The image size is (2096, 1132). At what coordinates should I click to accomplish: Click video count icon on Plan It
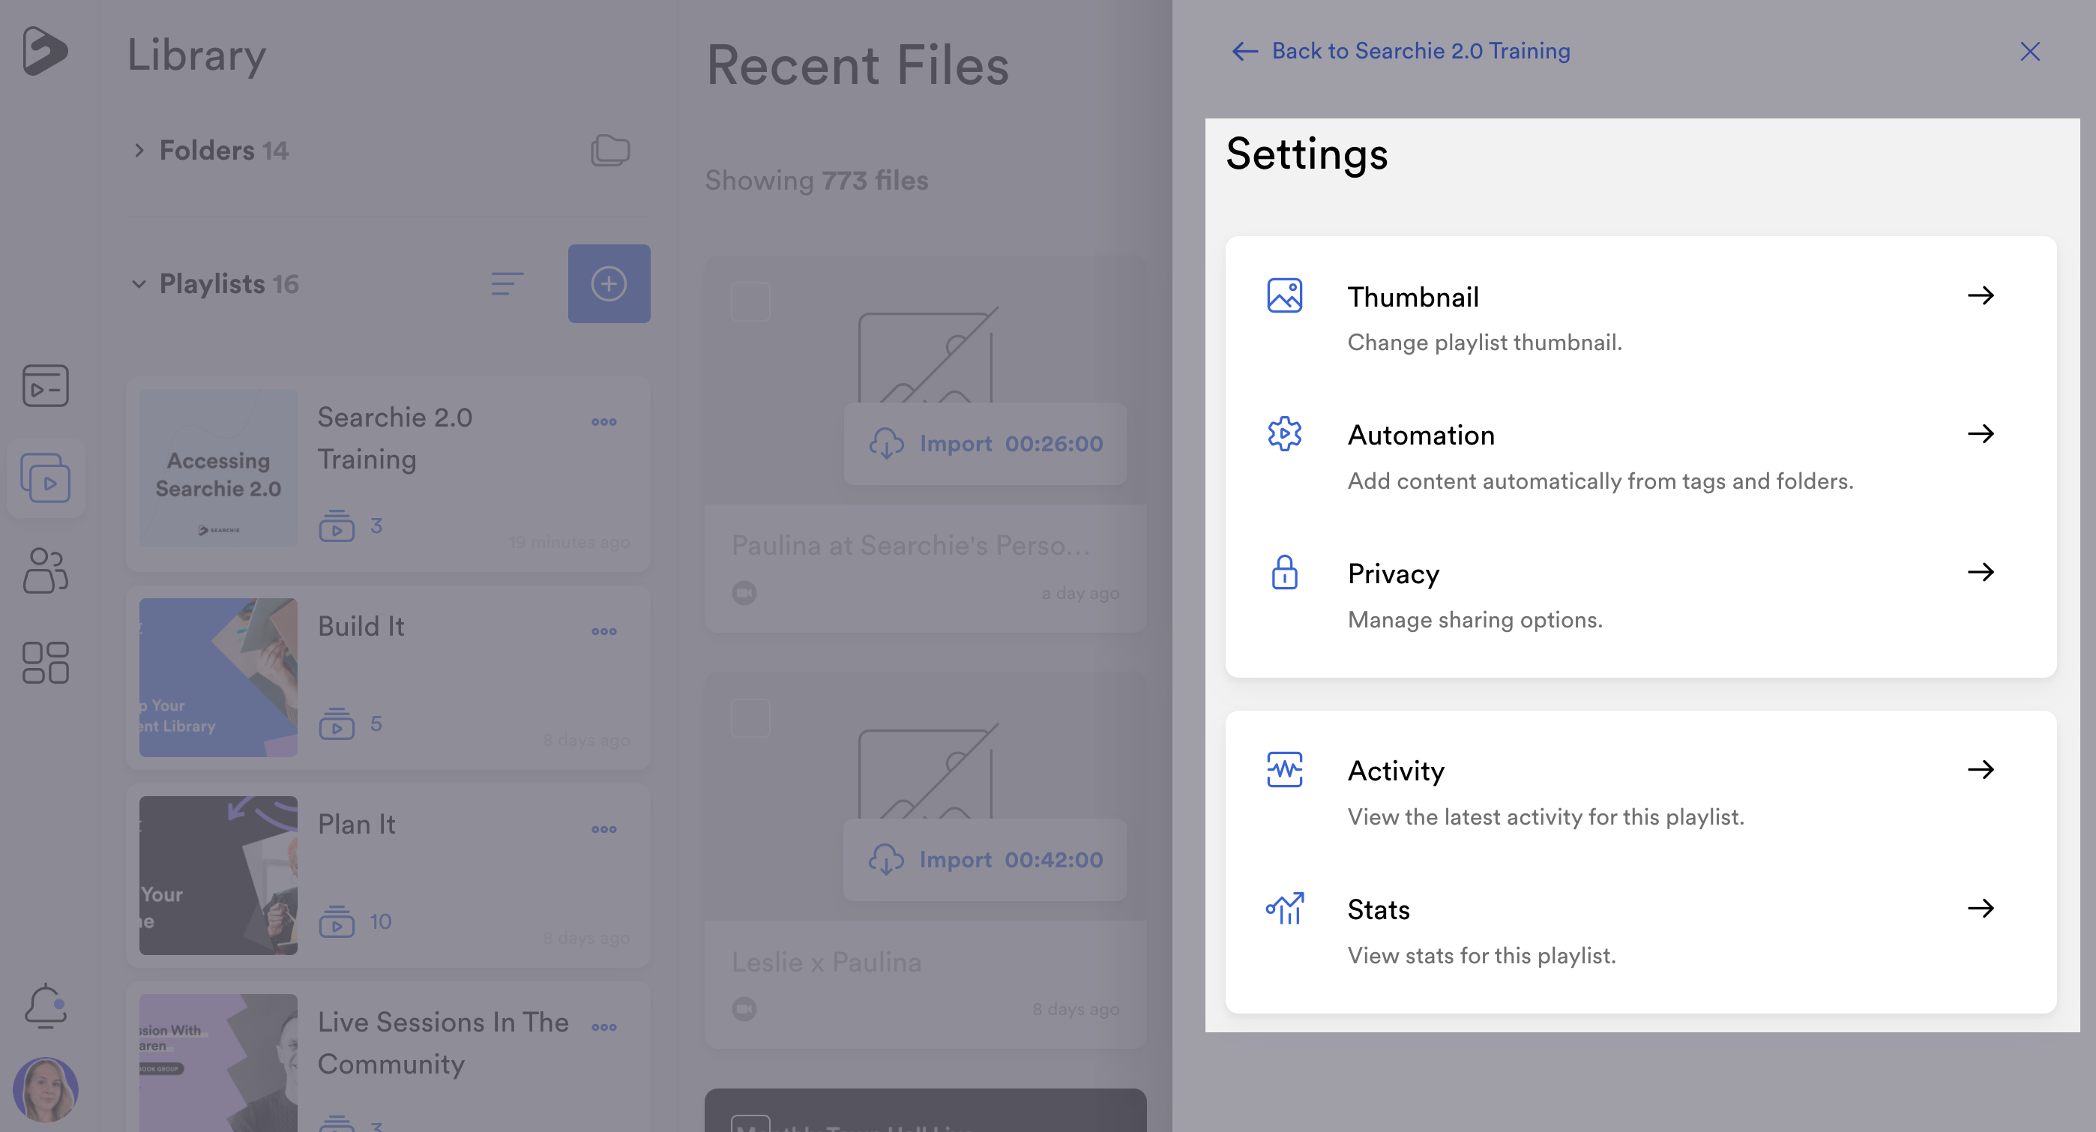337,921
